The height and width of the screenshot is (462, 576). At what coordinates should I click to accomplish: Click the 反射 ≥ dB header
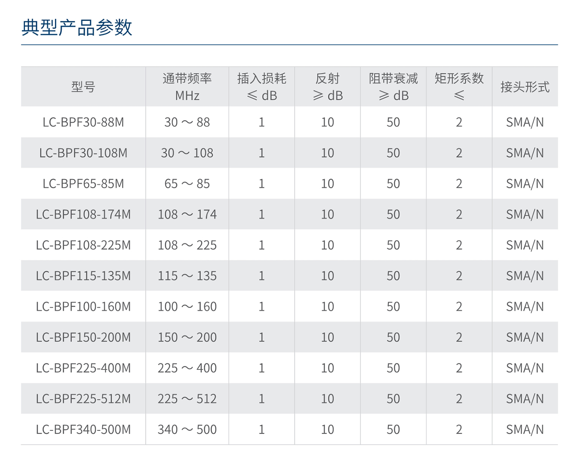coord(328,87)
